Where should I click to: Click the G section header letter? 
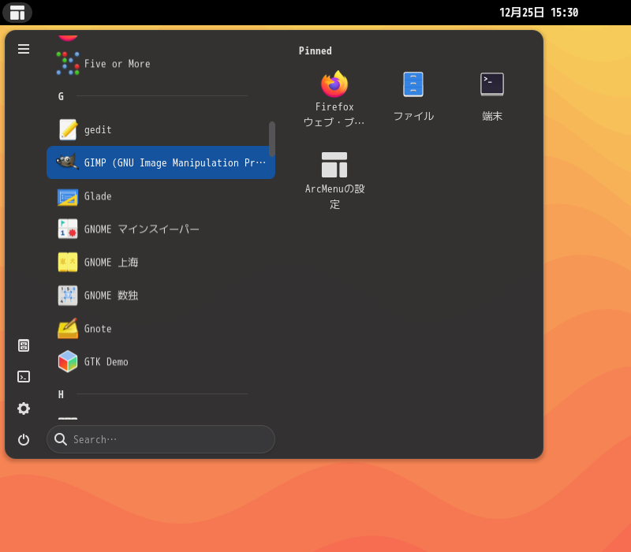coord(61,96)
